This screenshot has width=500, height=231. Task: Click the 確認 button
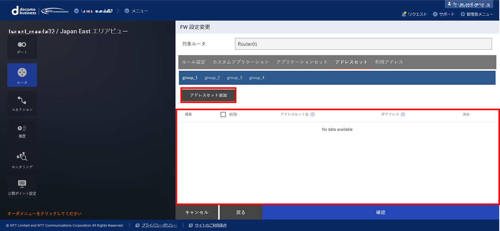(x=380, y=212)
